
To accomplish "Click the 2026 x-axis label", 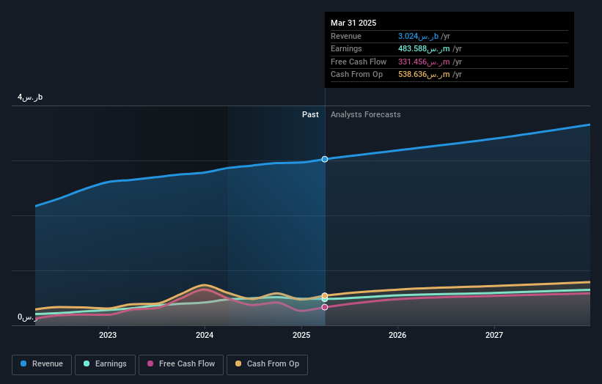I will click(x=397, y=336).
